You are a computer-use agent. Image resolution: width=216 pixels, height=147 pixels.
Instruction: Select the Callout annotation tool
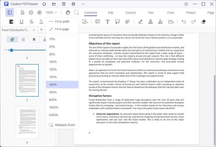pyautogui.click(x=117, y=22)
